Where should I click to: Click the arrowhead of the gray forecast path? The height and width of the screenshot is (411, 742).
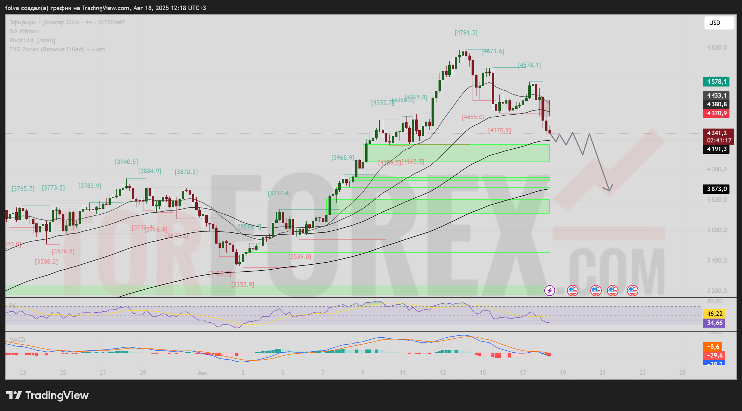point(609,190)
